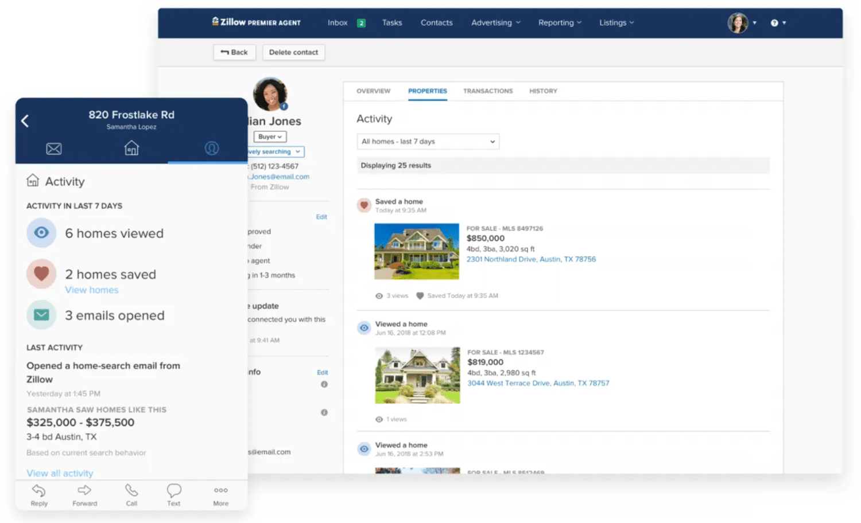
Task: Select the home icon on the Frostlake card
Action: pos(131,148)
